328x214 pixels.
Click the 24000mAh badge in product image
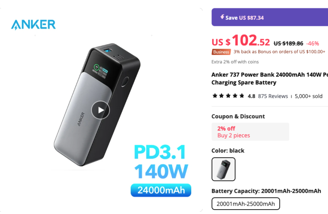[161, 190]
